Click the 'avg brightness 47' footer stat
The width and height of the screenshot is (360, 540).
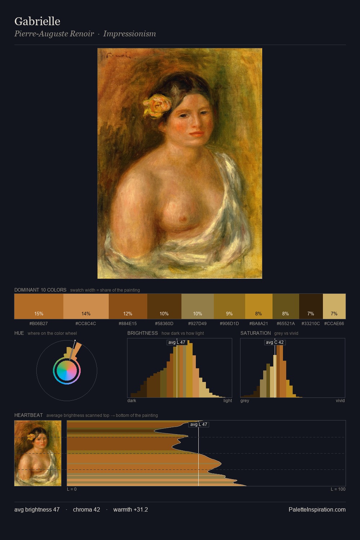click(37, 509)
